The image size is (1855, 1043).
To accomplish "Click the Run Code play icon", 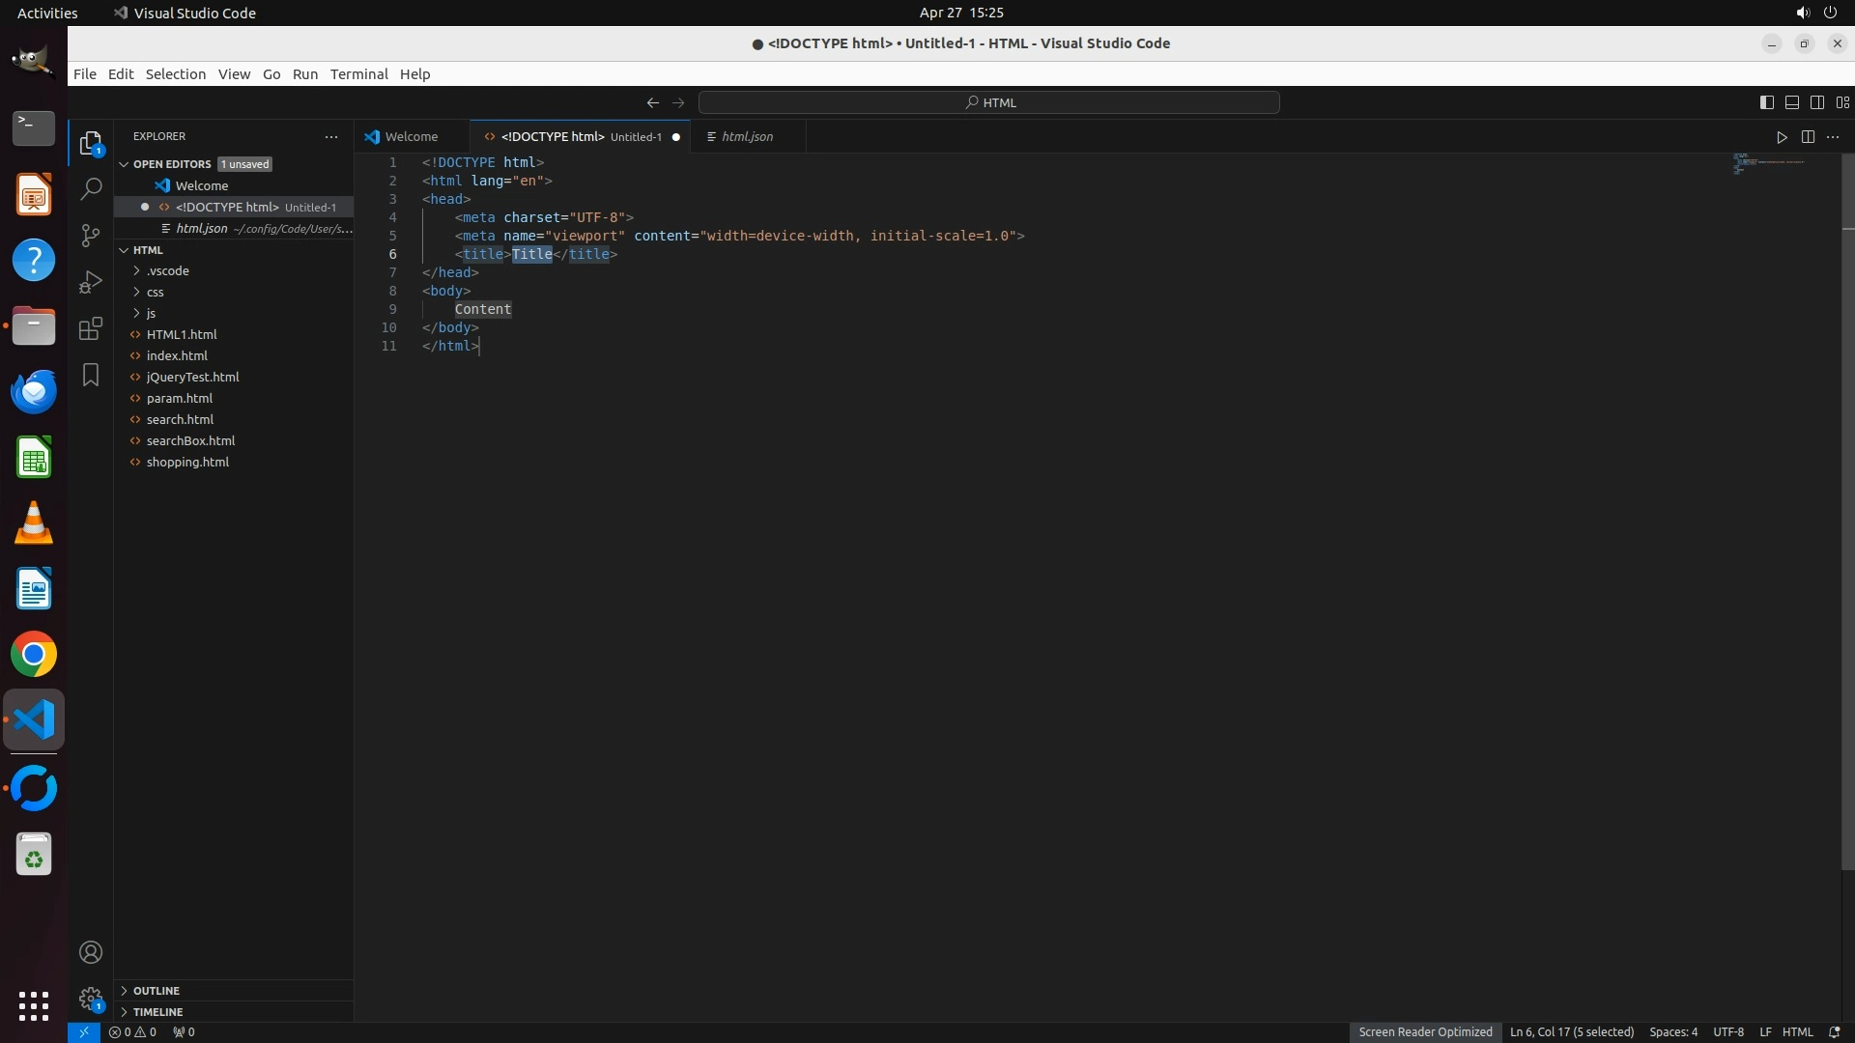I will click(x=1782, y=137).
